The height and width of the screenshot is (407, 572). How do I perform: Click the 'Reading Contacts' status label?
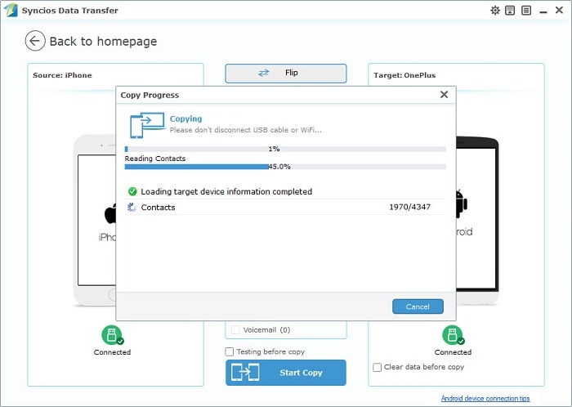pos(155,159)
